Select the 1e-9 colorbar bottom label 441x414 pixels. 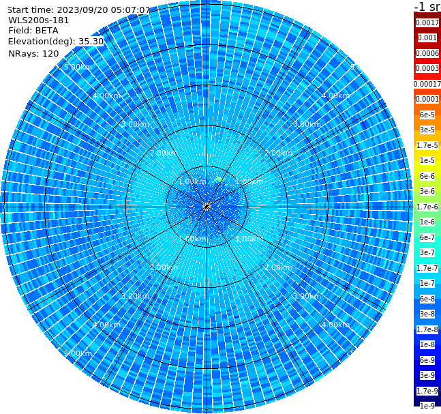427,406
